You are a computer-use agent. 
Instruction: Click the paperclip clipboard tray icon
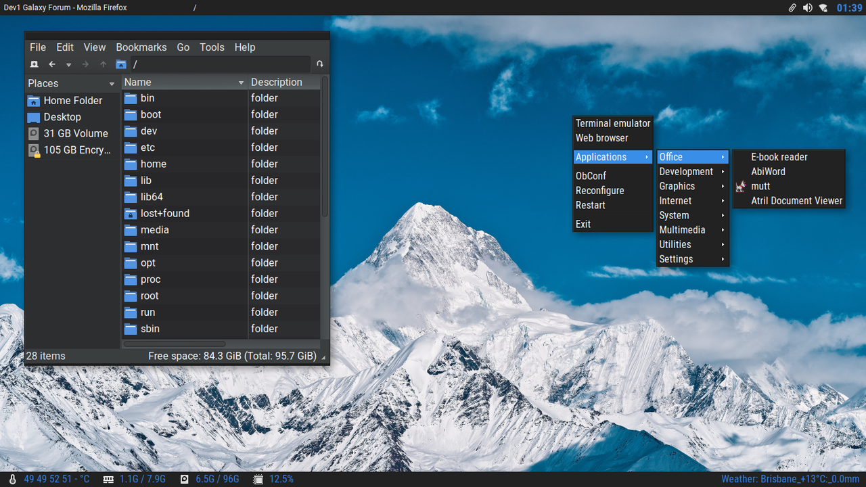pyautogui.click(x=792, y=7)
